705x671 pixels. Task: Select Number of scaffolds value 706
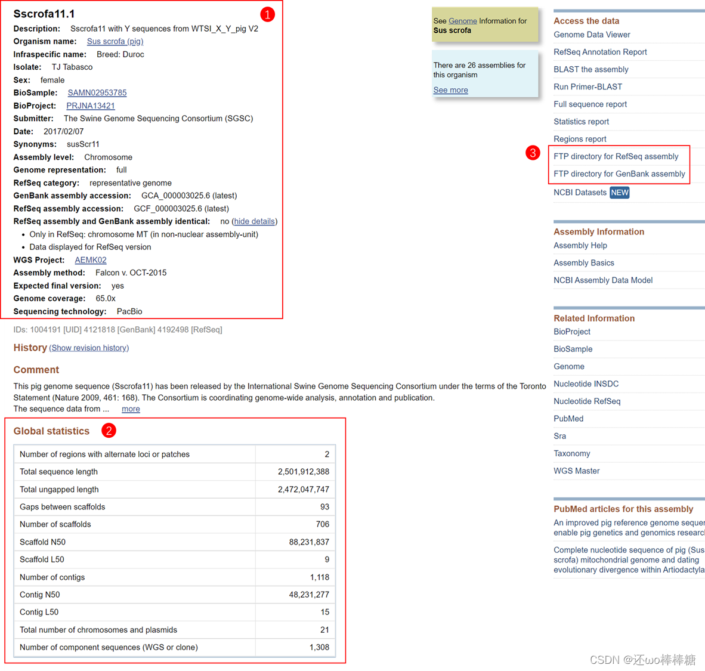tap(322, 524)
